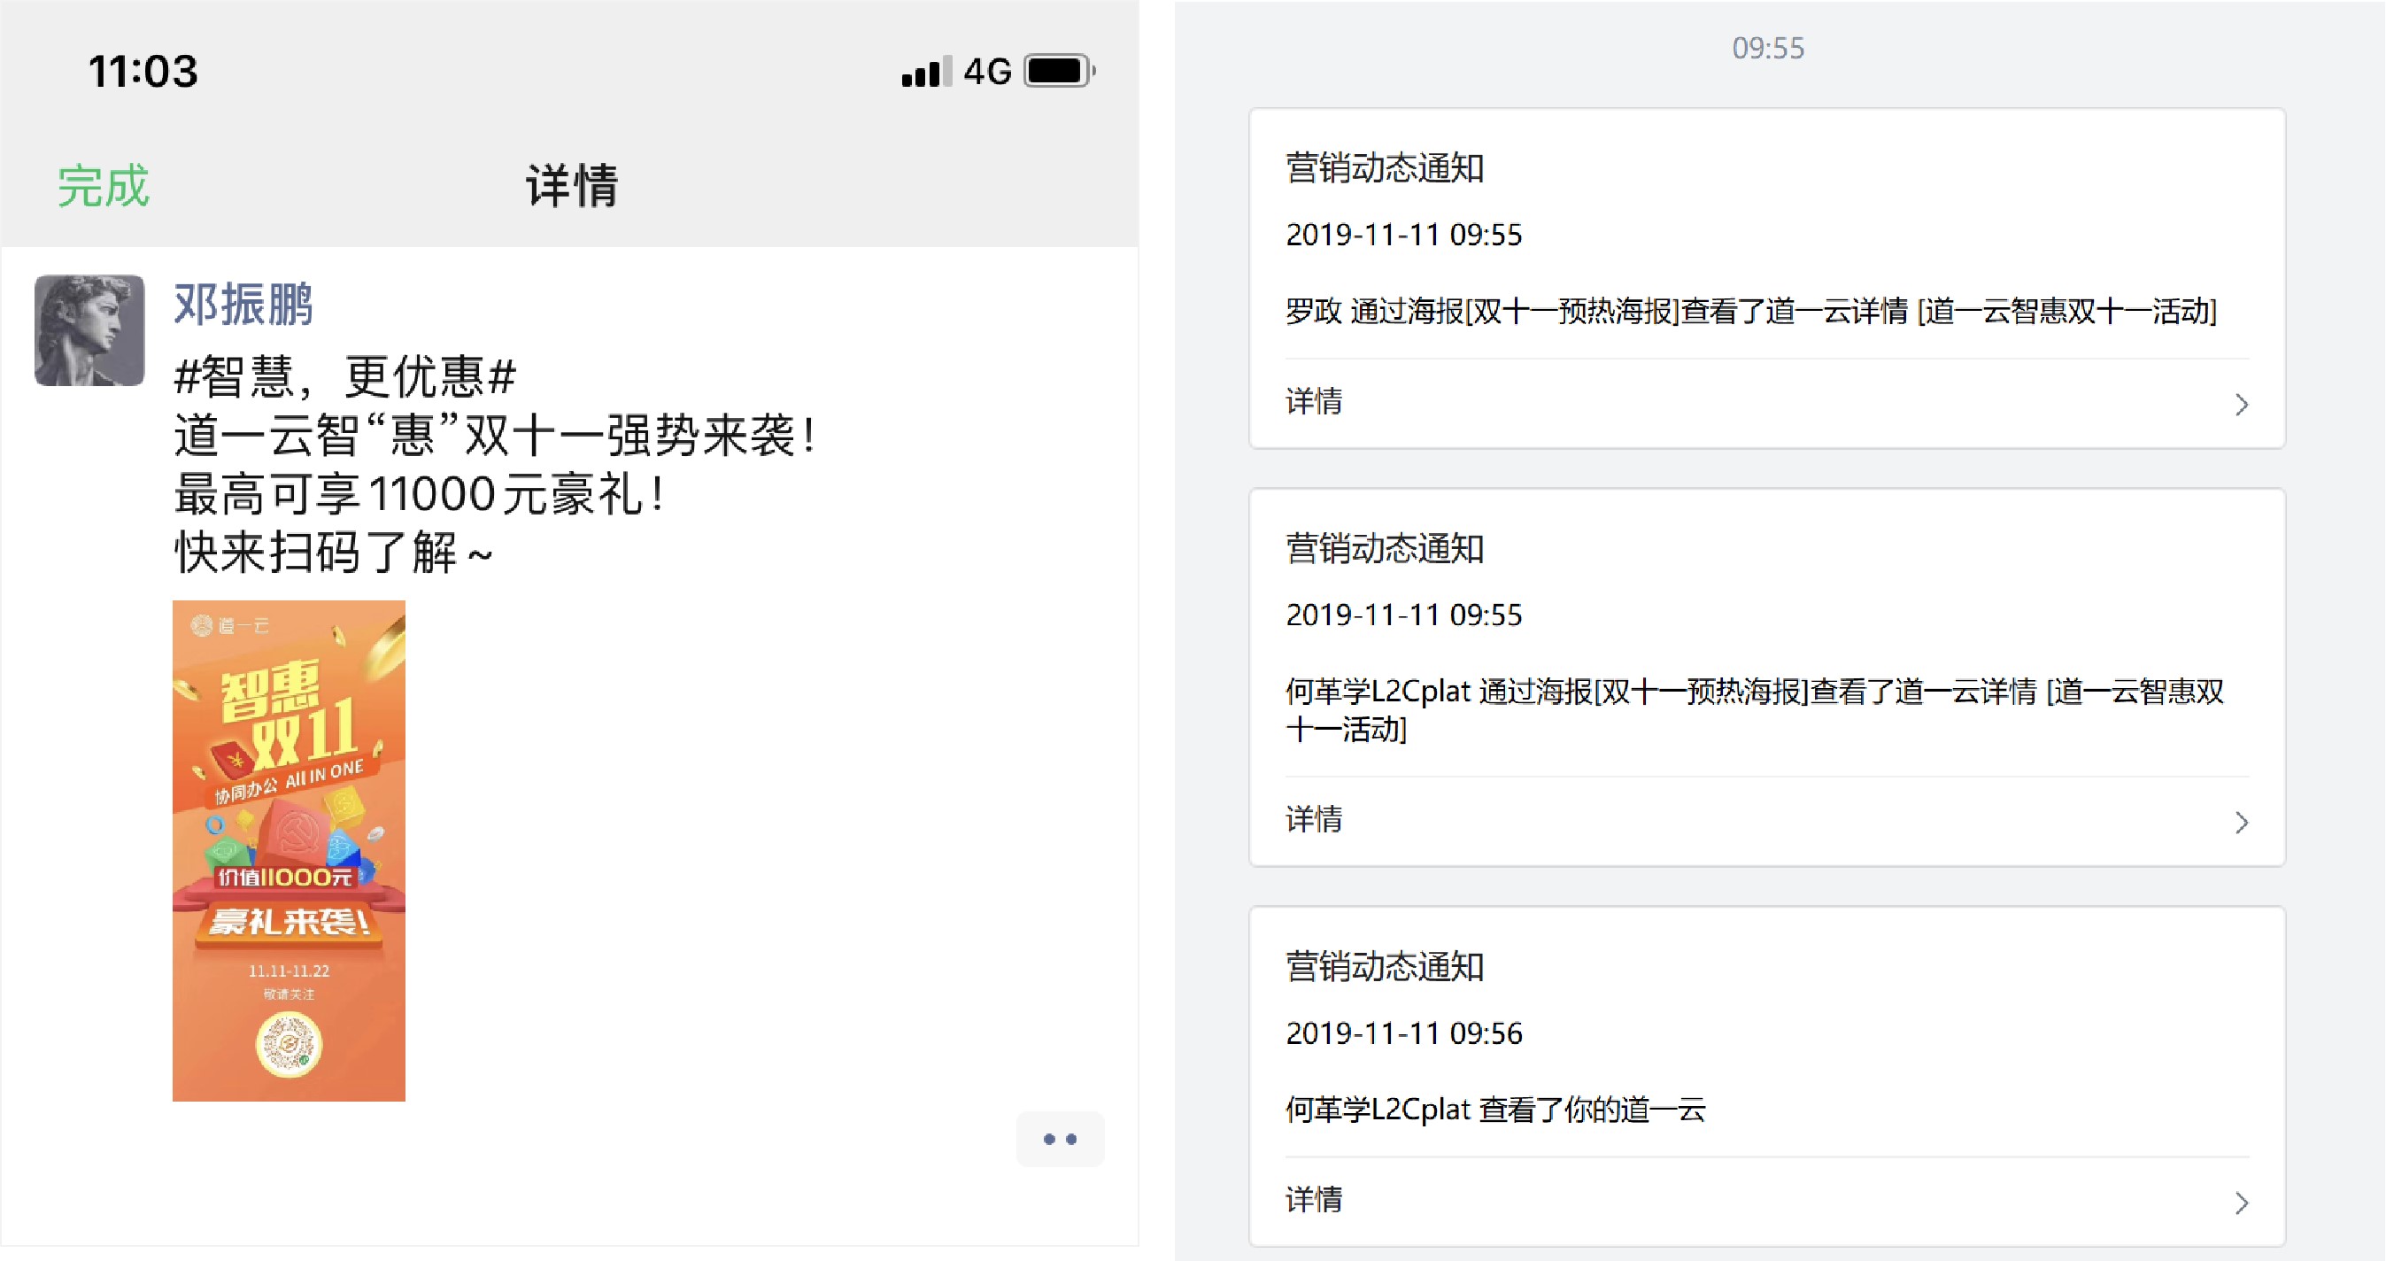This screenshot has width=2386, height=1261.
Task: Tap the two-dot more options button
Action: pyautogui.click(x=1060, y=1139)
